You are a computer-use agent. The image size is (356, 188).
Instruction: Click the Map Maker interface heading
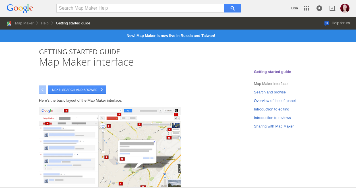(x=86, y=62)
